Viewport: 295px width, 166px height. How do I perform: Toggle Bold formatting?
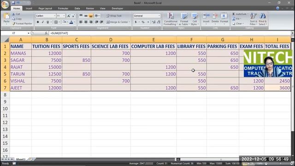click(x=38, y=22)
